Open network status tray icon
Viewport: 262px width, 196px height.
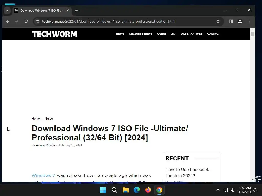point(226,190)
